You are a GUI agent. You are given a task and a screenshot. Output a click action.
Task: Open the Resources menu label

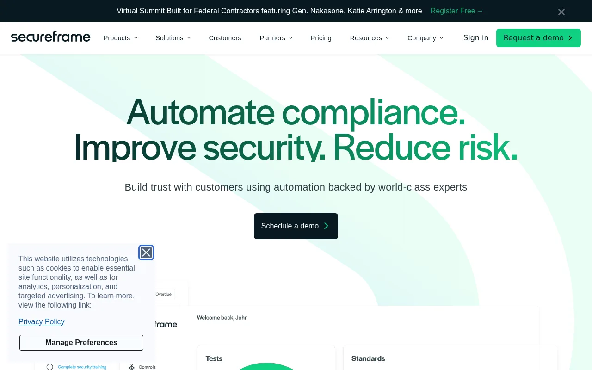[366, 38]
